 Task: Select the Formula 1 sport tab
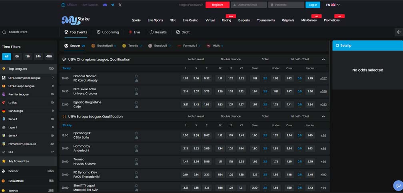click(x=189, y=46)
